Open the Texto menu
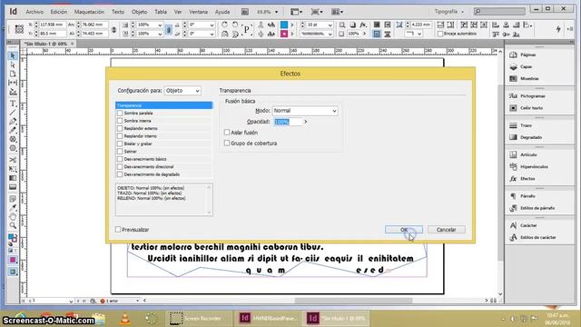This screenshot has width=581, height=327. (x=118, y=12)
